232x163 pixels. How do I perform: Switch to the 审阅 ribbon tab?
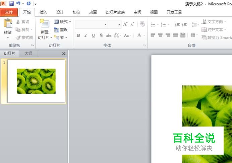point(137,12)
